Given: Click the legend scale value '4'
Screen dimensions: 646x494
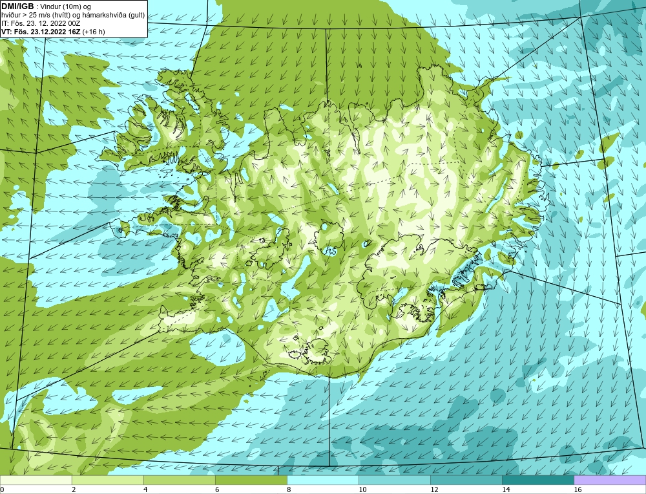Looking at the screenshot, I should point(145,489).
